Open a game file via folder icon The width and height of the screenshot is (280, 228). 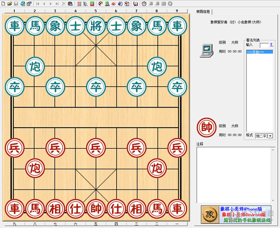pos(10,4)
